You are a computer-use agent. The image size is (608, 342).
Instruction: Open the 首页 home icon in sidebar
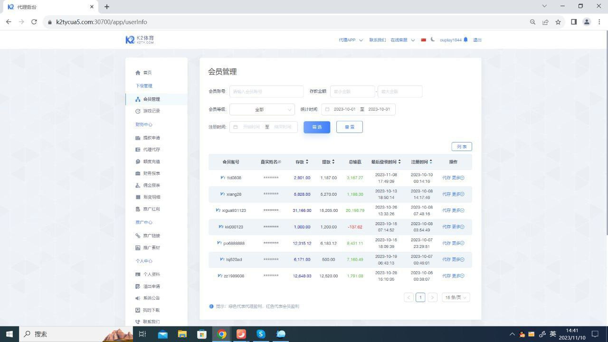click(138, 73)
